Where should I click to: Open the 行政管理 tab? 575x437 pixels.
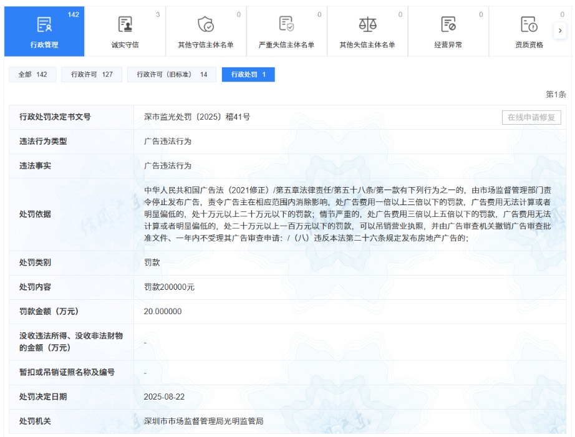pyautogui.click(x=44, y=31)
